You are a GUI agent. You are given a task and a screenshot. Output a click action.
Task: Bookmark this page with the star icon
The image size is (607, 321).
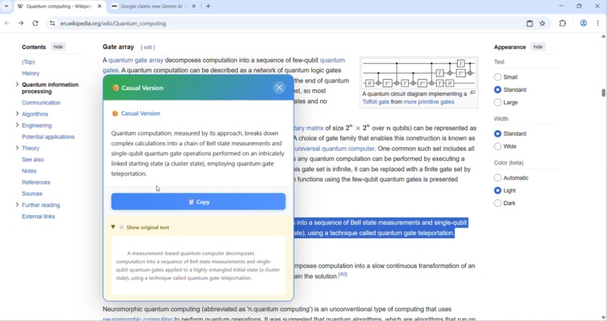[542, 23]
